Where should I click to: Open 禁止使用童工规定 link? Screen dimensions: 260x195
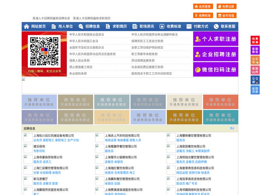(x=81, y=67)
